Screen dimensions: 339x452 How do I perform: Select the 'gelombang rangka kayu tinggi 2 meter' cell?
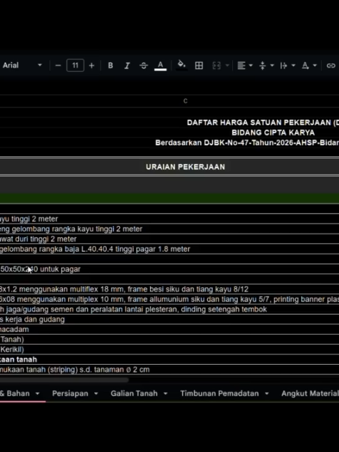[169, 229]
